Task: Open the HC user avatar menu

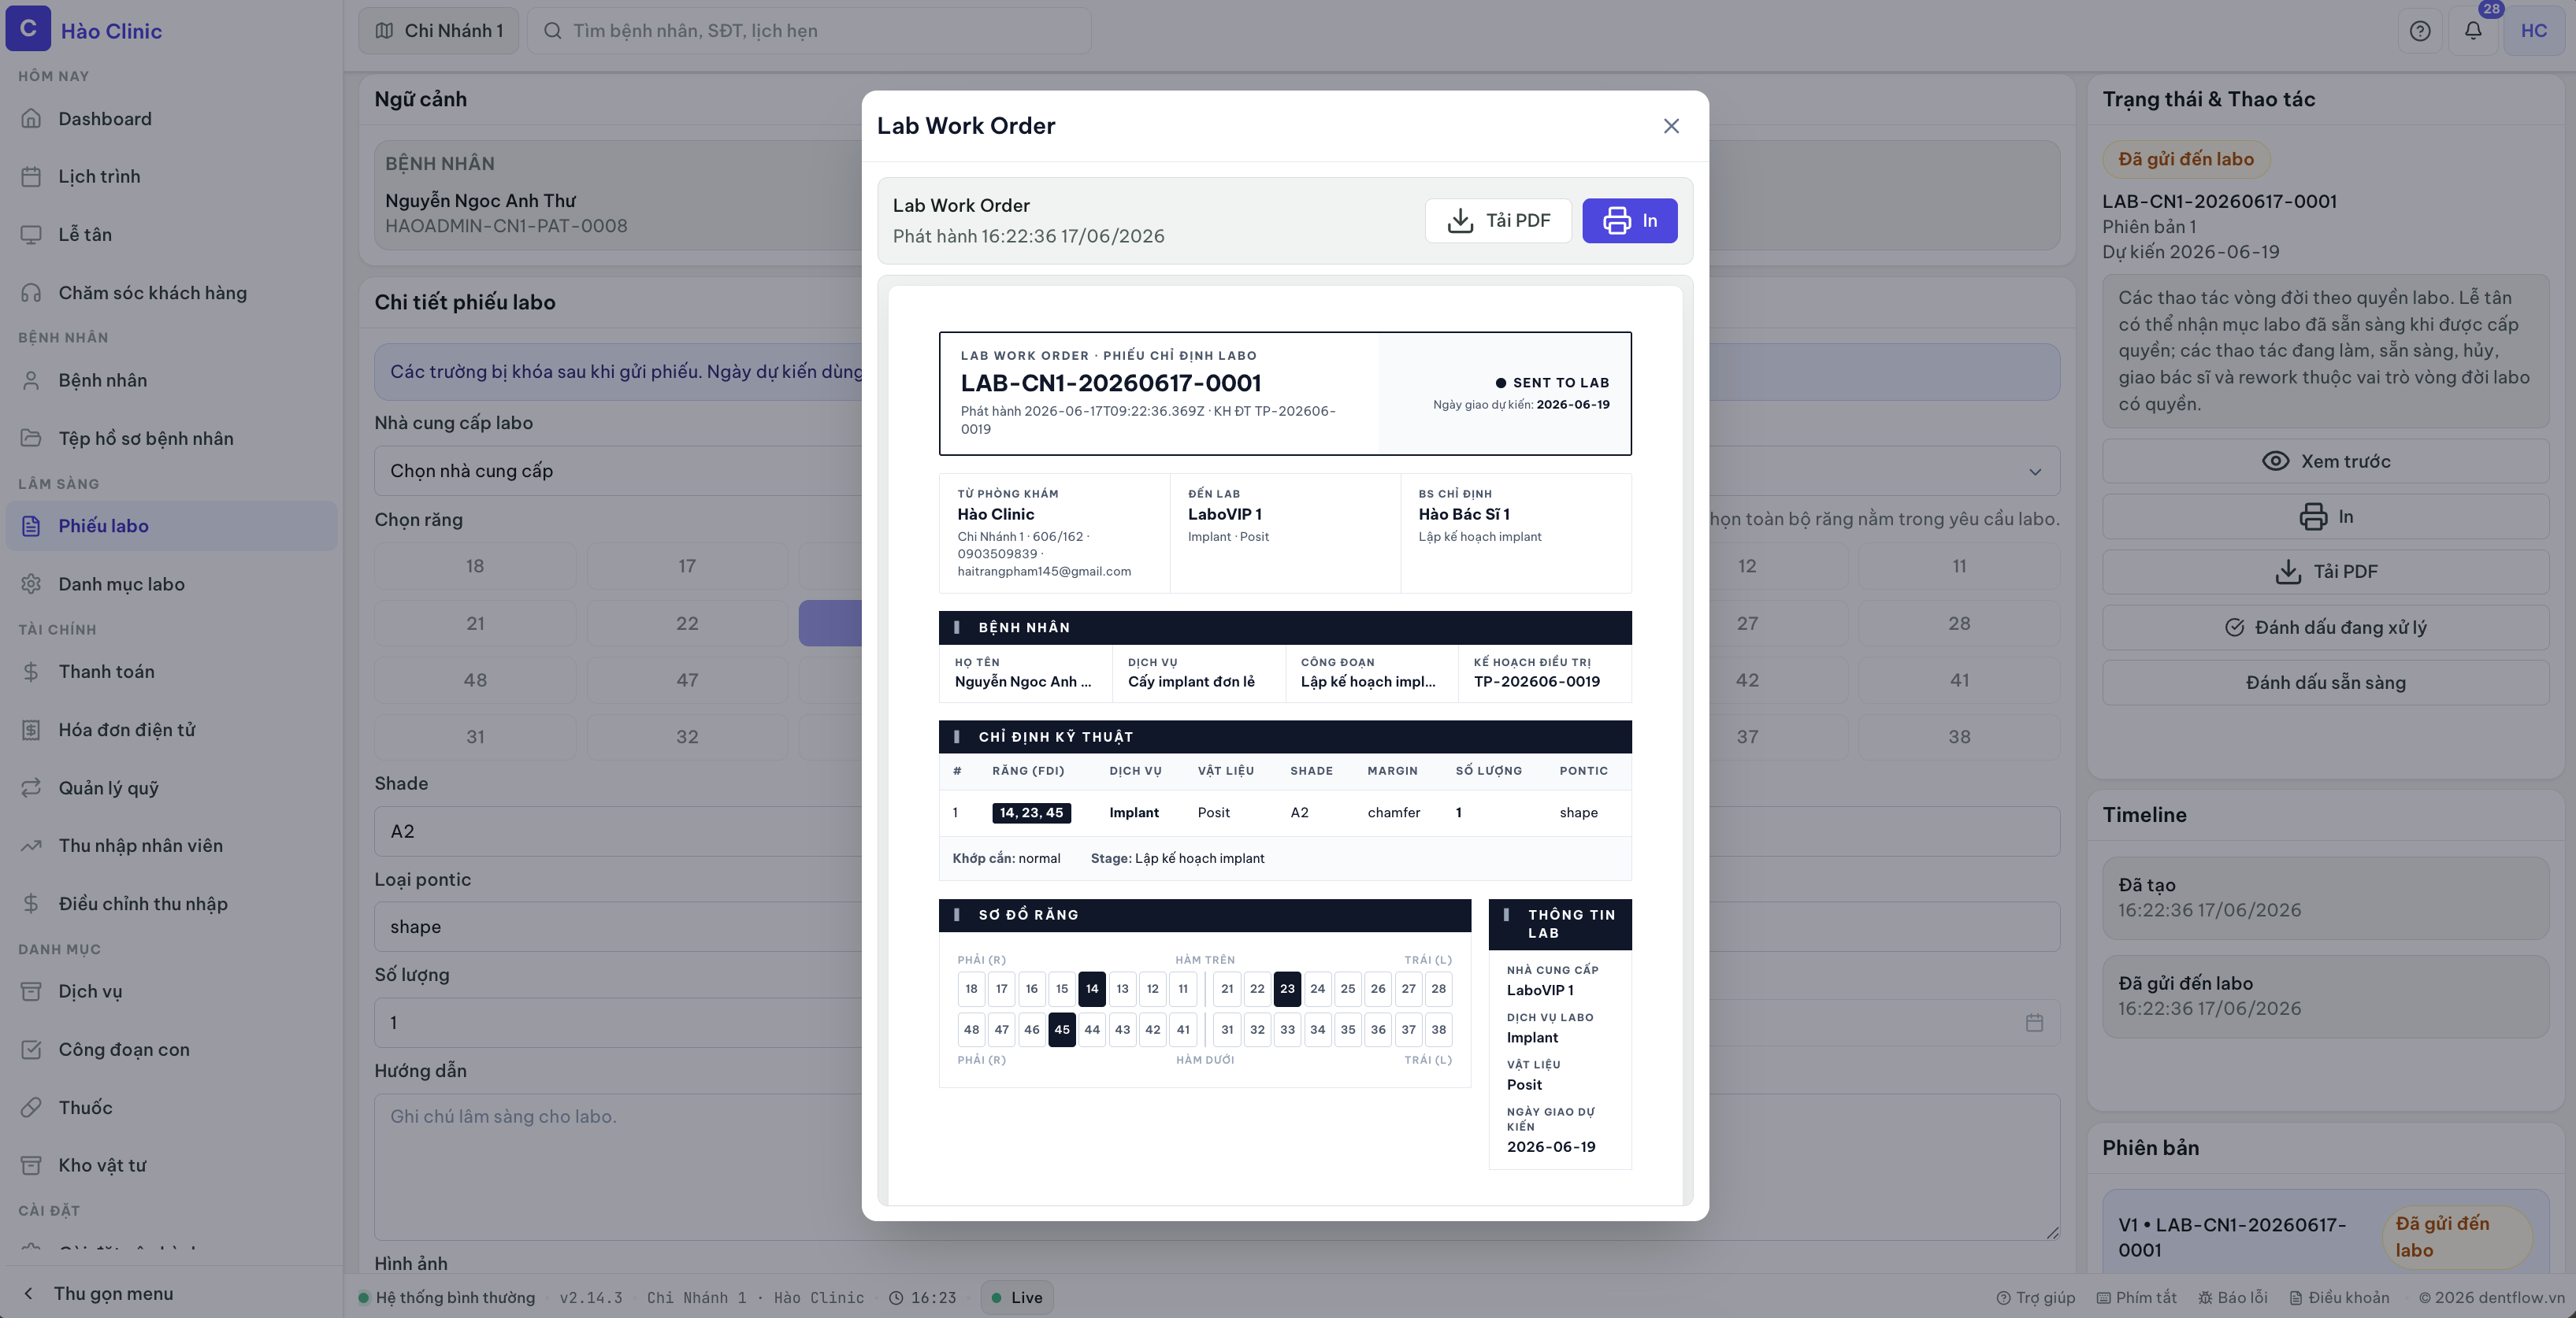Action: tap(2533, 31)
